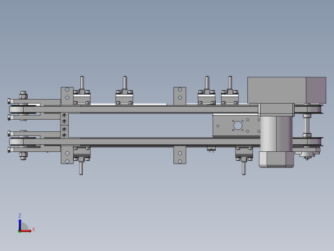Click the blue Z axis of the orientation triad
The image size is (334, 251).
pyautogui.click(x=20, y=225)
